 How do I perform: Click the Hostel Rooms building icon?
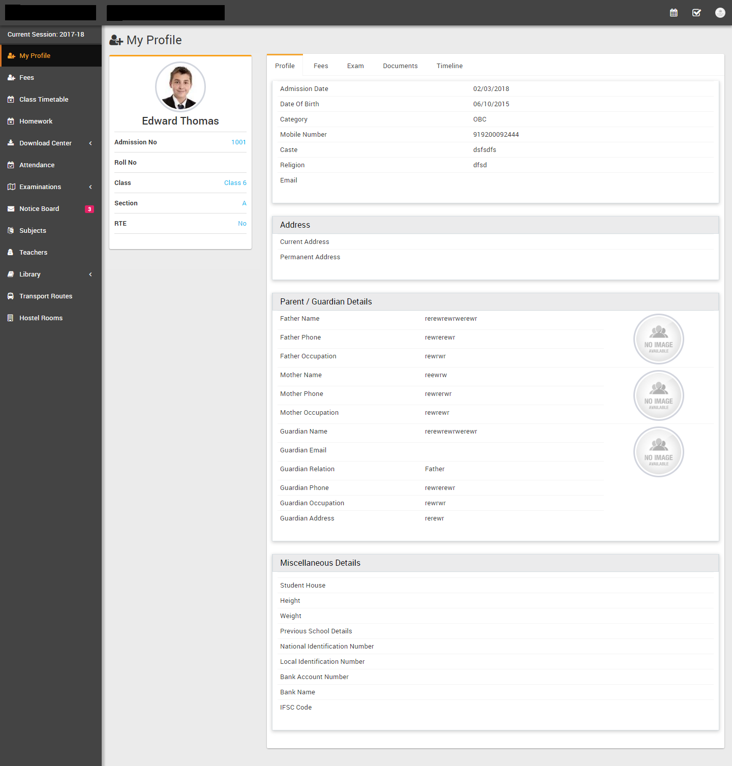click(x=11, y=318)
